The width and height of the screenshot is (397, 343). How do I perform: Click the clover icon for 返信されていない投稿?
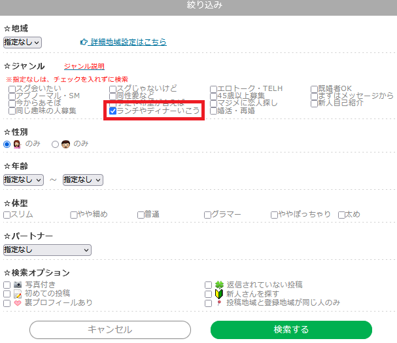click(x=219, y=285)
